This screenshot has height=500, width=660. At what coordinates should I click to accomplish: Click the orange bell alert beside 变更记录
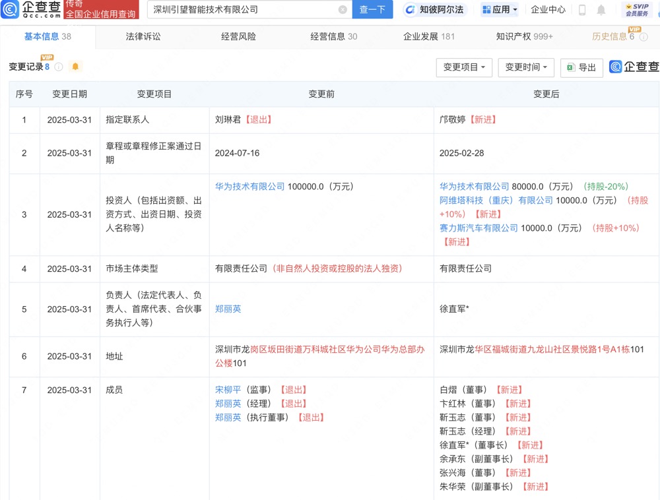point(75,67)
